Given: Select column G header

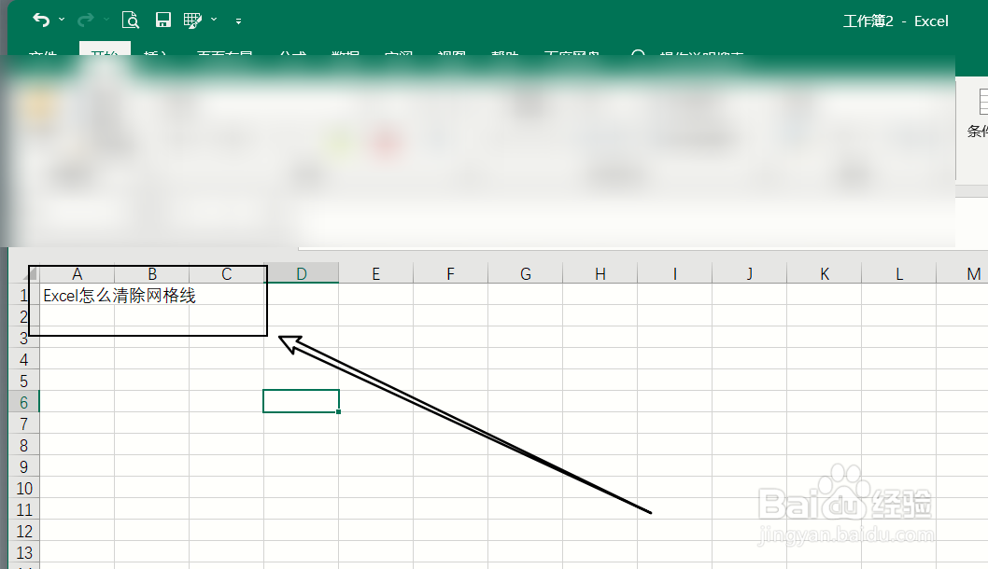Looking at the screenshot, I should click(x=526, y=274).
